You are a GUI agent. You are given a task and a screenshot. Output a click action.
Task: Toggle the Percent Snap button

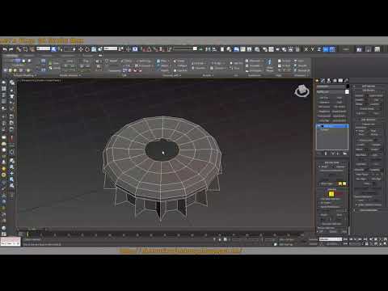tap(155, 49)
